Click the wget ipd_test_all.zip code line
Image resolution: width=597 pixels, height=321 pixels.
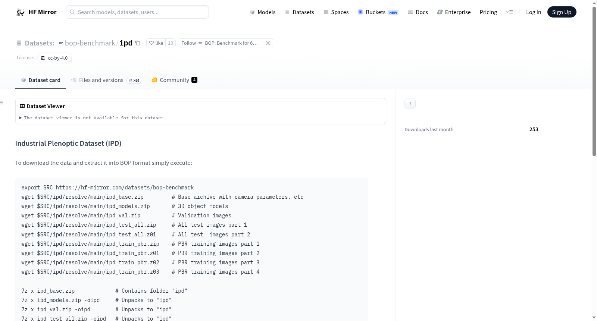click(134, 225)
